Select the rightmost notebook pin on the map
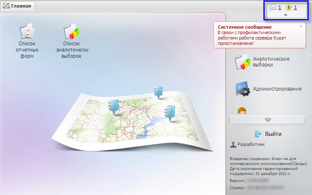The width and height of the screenshot is (312, 195). click(x=170, y=113)
